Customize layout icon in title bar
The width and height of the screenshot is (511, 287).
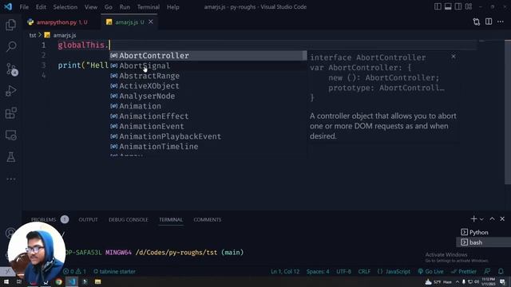[469, 6]
